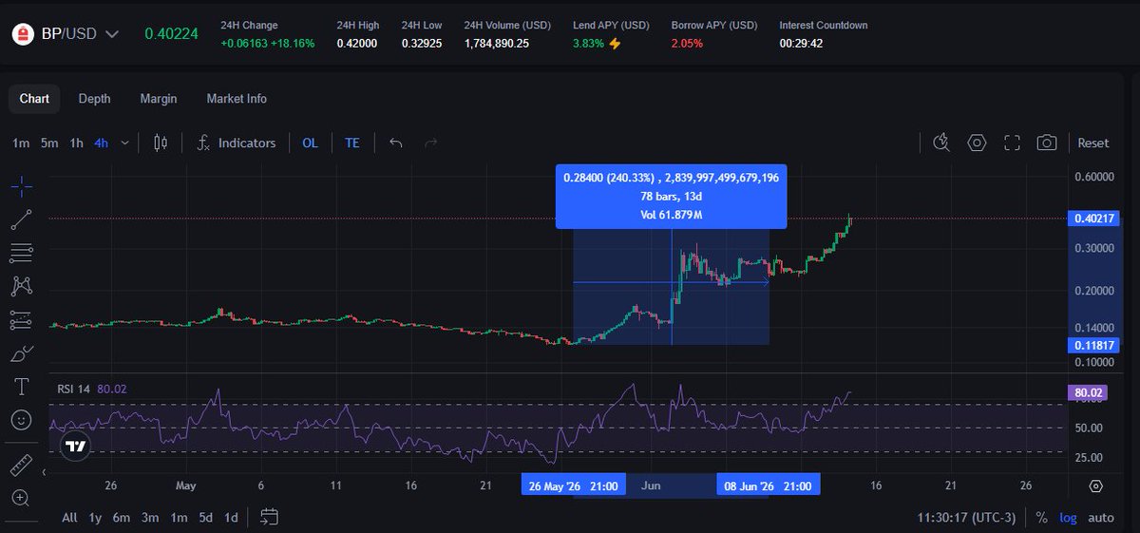The image size is (1140, 533).
Task: Reset the chart view
Action: tap(1092, 143)
